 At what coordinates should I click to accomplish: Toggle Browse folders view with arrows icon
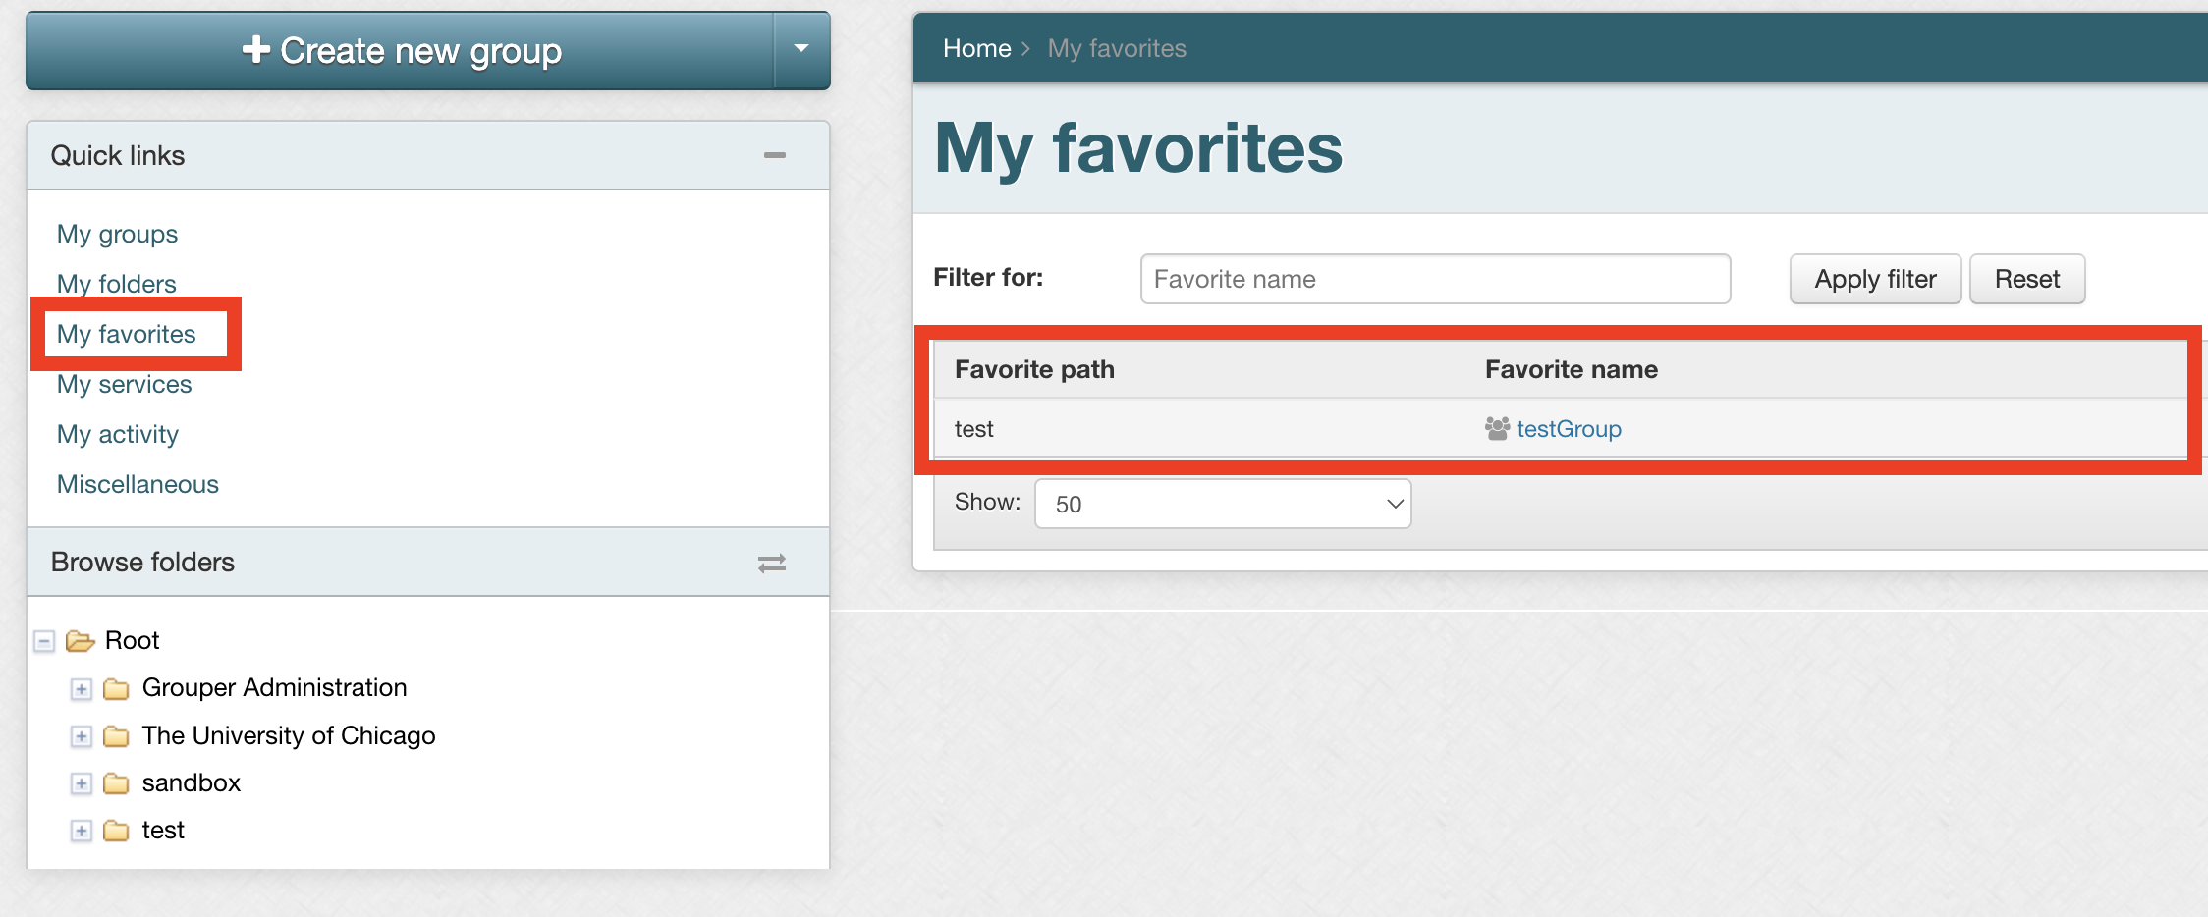(x=772, y=563)
